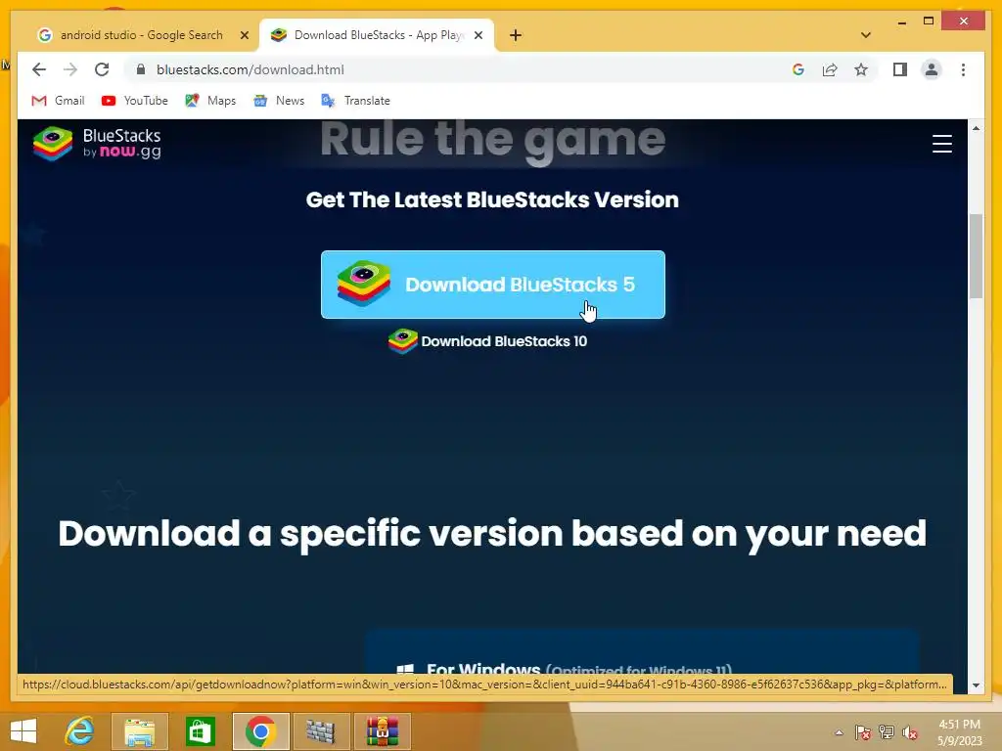Image resolution: width=1002 pixels, height=751 pixels.
Task: Open the Windows Start button
Action: (23, 731)
